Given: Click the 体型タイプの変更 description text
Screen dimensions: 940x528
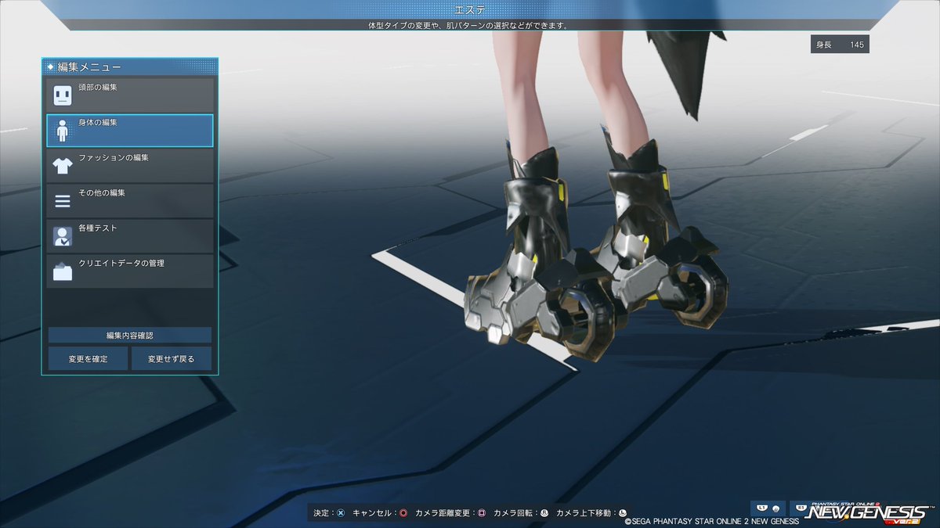Looking at the screenshot, I should [468, 26].
